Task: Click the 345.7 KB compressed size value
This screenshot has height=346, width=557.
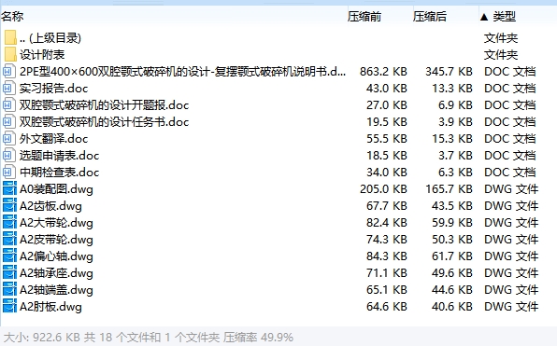Action: (x=449, y=72)
